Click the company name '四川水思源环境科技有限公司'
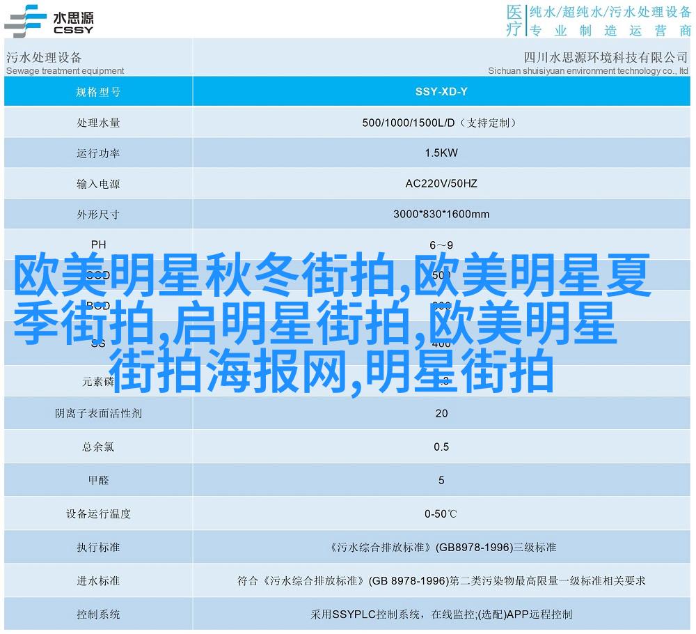696x634 pixels. coord(606,57)
